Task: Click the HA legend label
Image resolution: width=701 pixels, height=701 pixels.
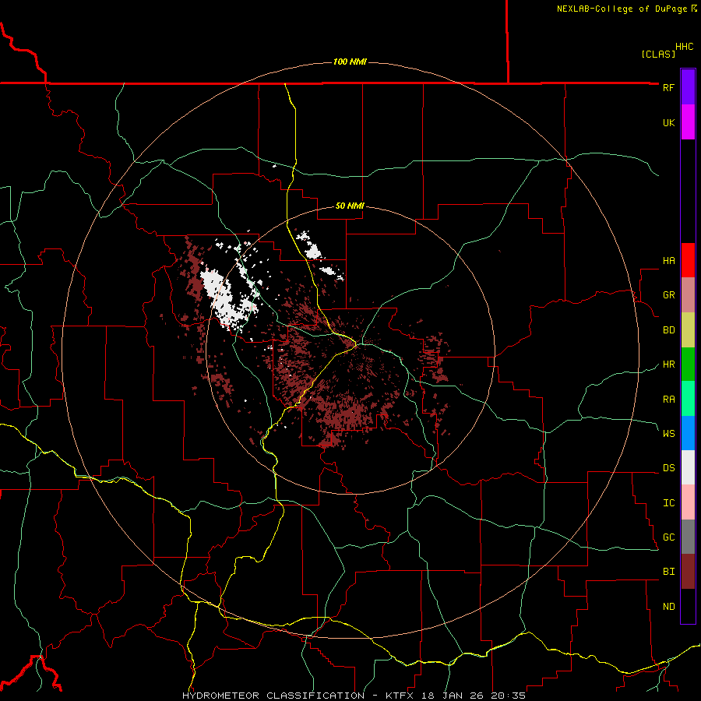Action: pyautogui.click(x=668, y=261)
